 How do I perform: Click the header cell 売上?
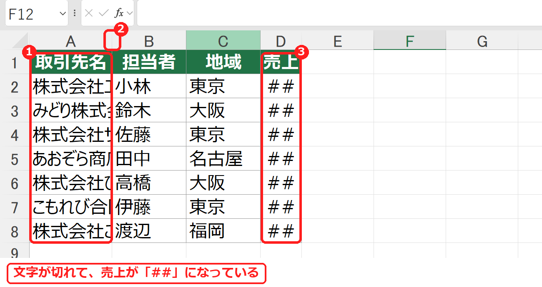point(281,62)
